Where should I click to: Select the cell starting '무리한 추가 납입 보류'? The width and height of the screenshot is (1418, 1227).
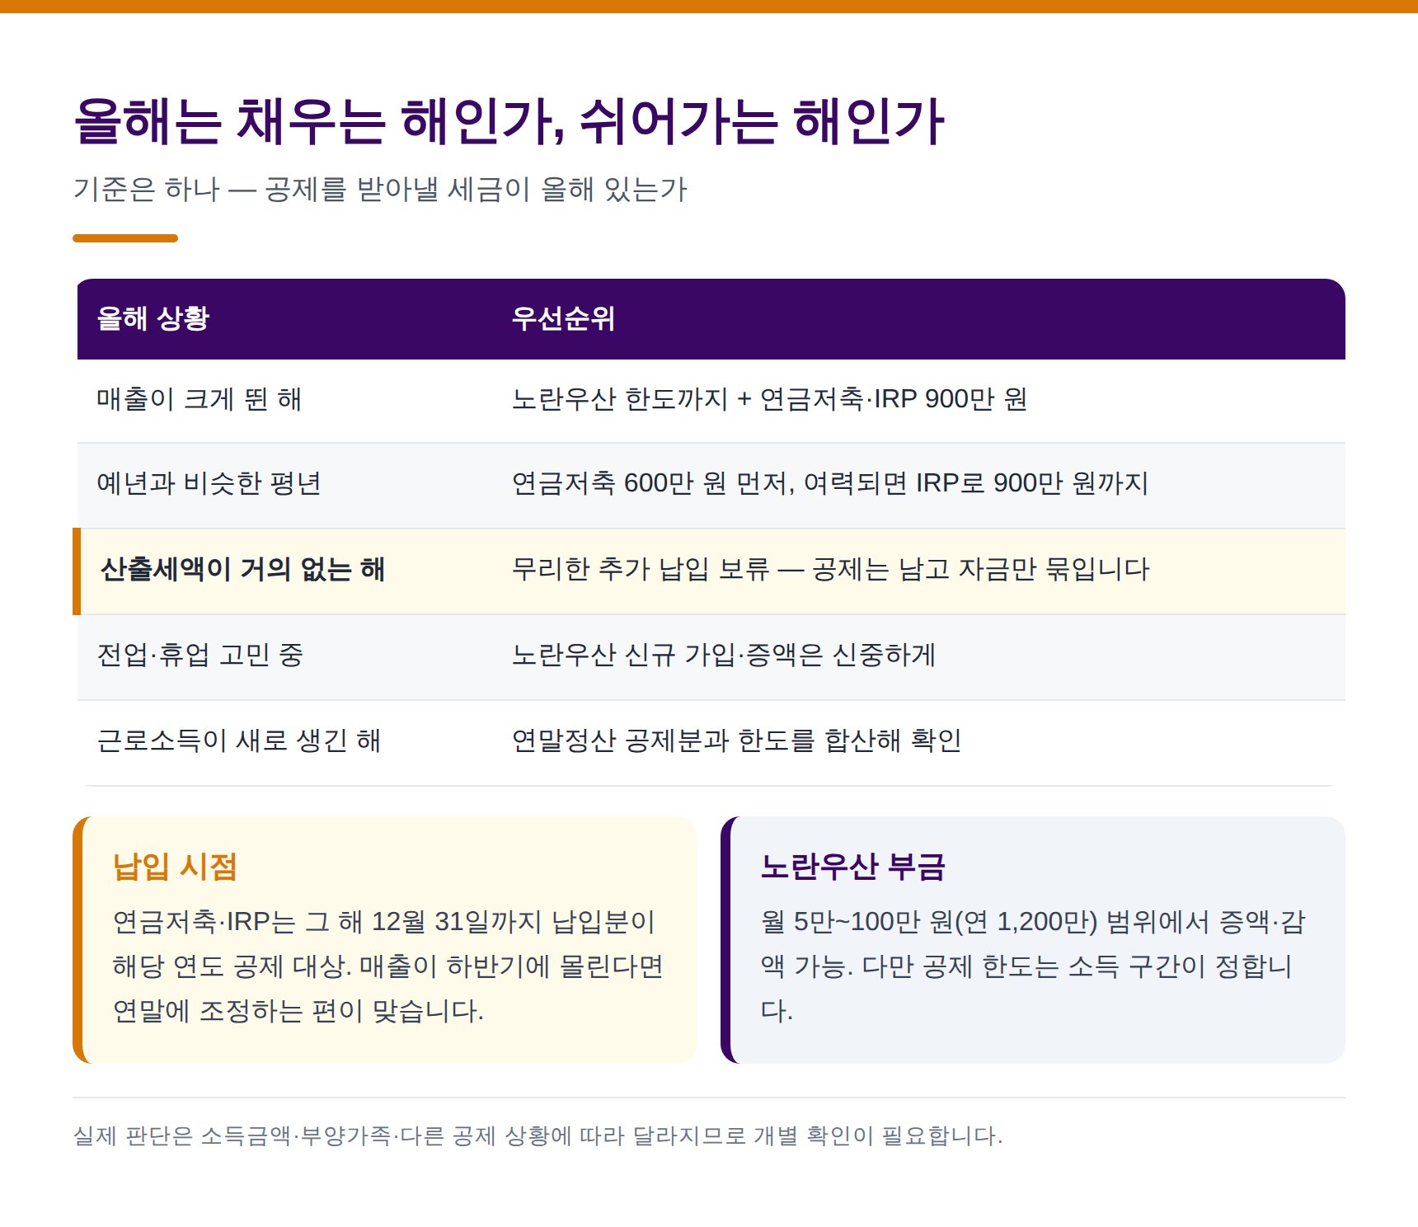tap(918, 571)
